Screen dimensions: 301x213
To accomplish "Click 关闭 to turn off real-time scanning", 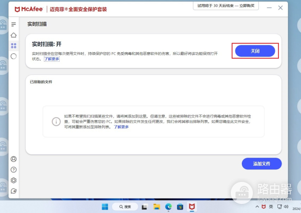I will pos(255,51).
